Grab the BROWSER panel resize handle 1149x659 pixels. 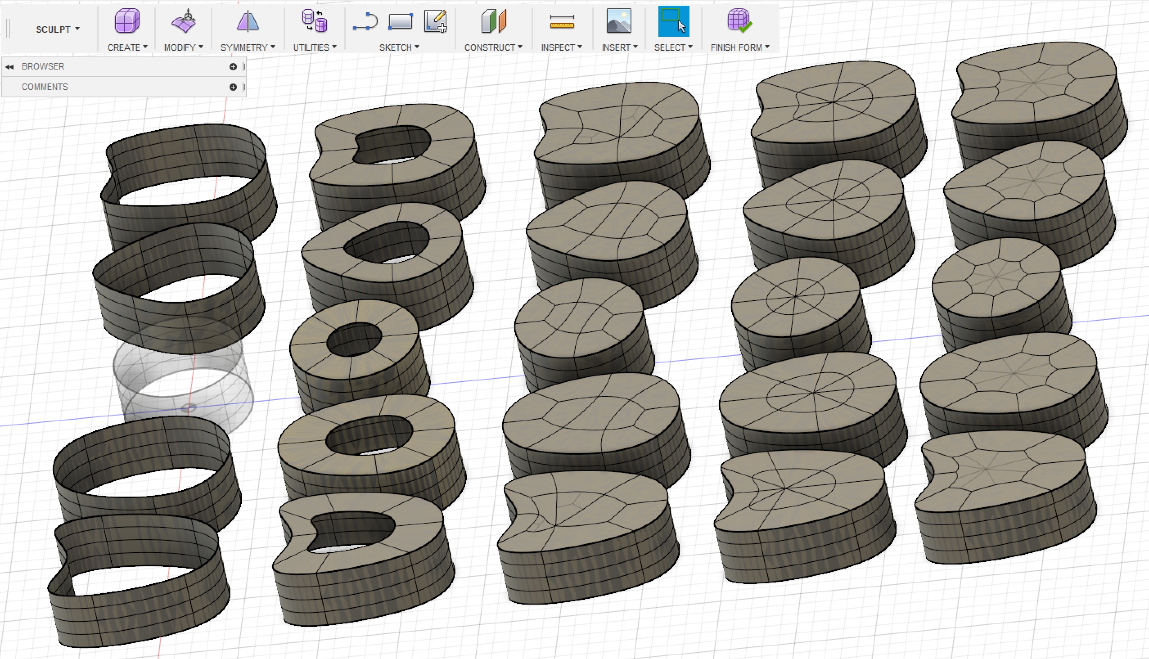243,67
